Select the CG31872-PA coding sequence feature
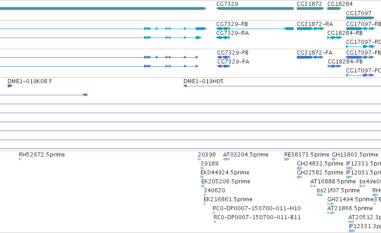The width and height of the screenshot is (381, 233). click(x=310, y=57)
